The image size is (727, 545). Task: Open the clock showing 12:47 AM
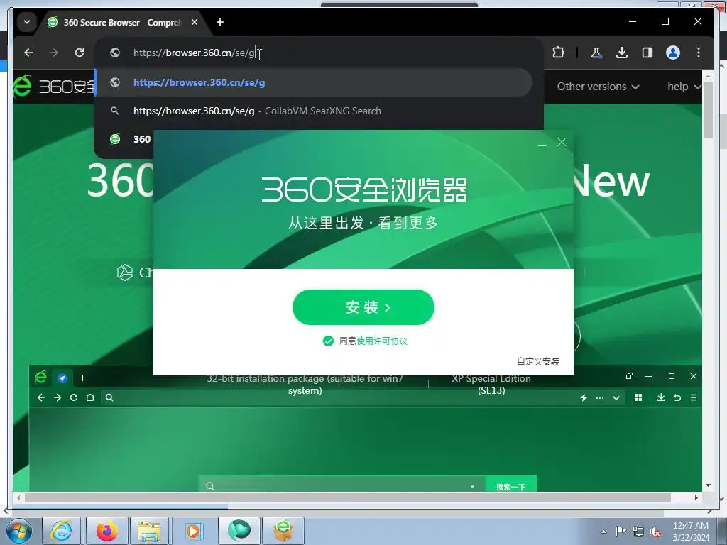[691, 532]
